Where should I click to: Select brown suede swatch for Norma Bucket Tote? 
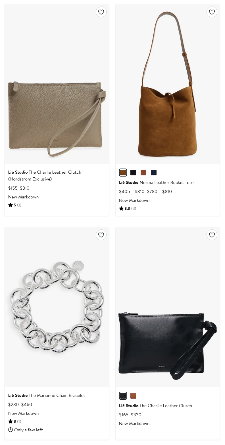[x=123, y=173]
